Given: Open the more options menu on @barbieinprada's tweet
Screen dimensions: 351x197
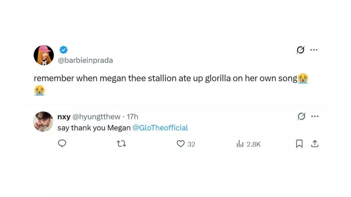Looking at the screenshot, I should point(314,50).
